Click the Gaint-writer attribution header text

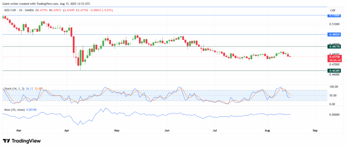point(47,3)
